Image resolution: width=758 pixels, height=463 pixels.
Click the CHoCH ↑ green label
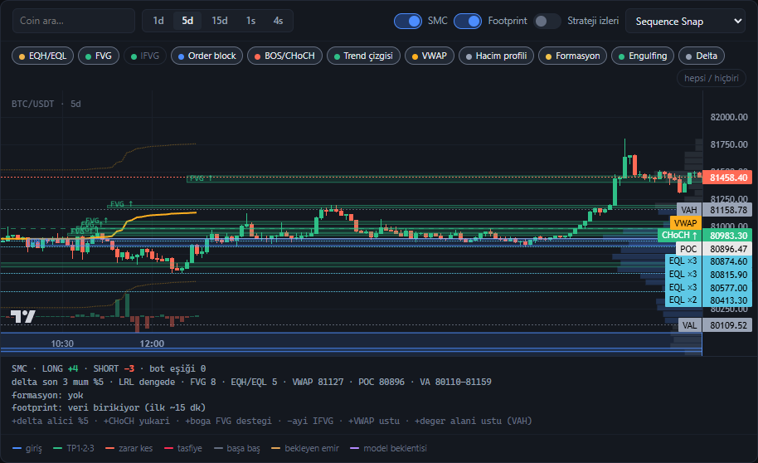coord(679,235)
